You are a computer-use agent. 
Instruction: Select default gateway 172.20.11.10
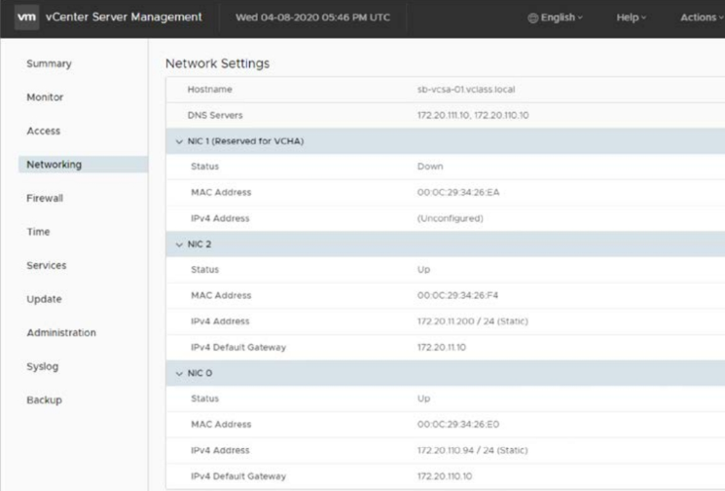(x=442, y=347)
